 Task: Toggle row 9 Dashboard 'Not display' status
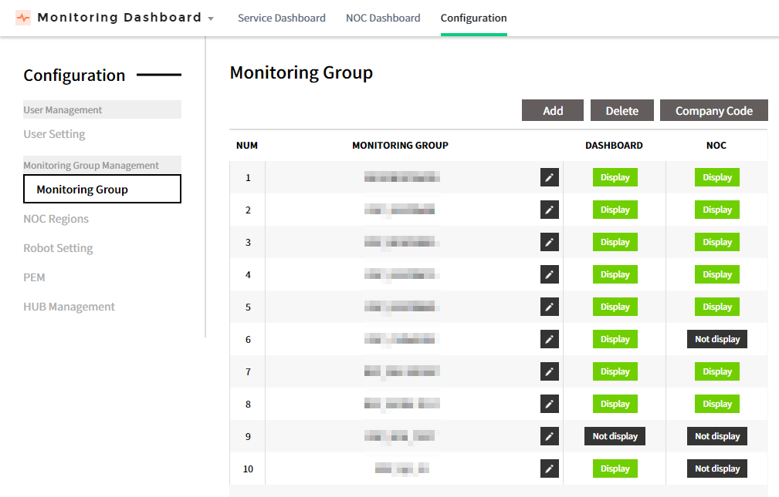click(x=615, y=437)
